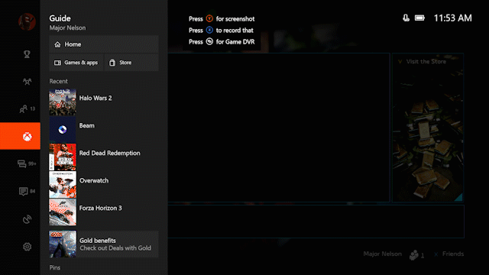Click the X button record that hint
The image size is (489, 275).
[221, 31]
